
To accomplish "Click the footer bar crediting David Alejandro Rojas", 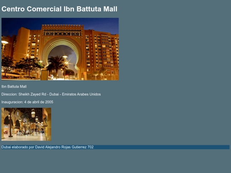I will click(x=115, y=147).
